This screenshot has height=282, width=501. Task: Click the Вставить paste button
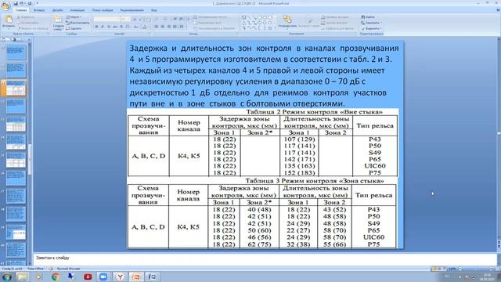tap(9, 23)
